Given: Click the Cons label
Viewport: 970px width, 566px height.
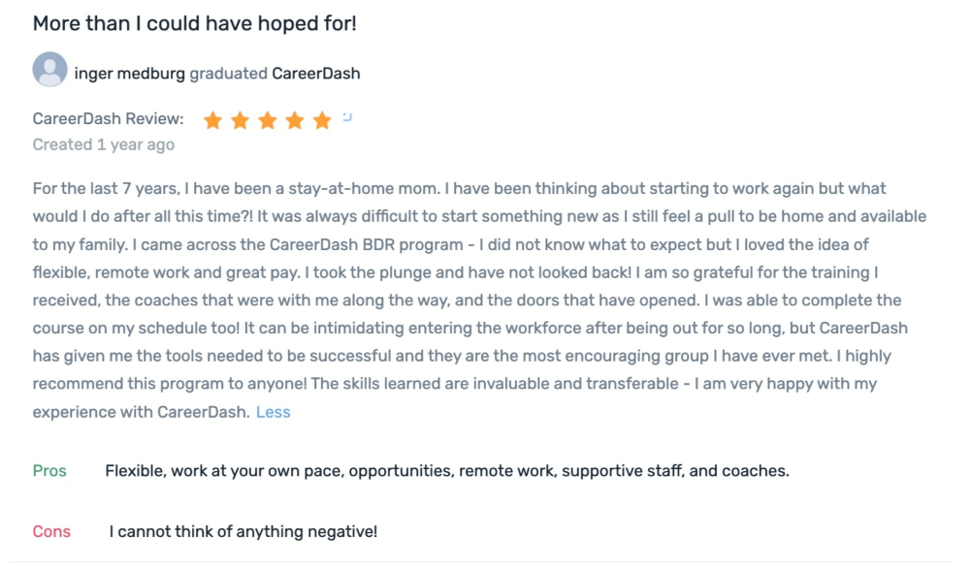Looking at the screenshot, I should click(x=51, y=531).
